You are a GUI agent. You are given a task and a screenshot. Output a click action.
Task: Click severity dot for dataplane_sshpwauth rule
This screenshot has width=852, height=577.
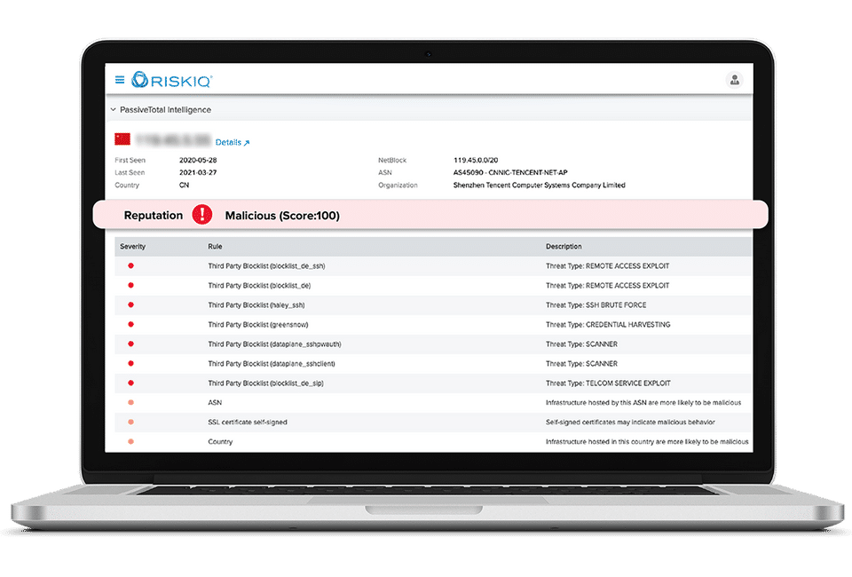[x=130, y=344]
